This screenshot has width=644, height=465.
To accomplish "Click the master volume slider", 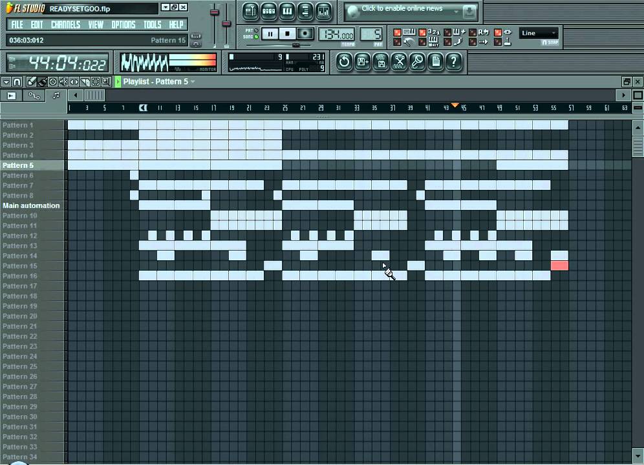I will click(x=215, y=12).
